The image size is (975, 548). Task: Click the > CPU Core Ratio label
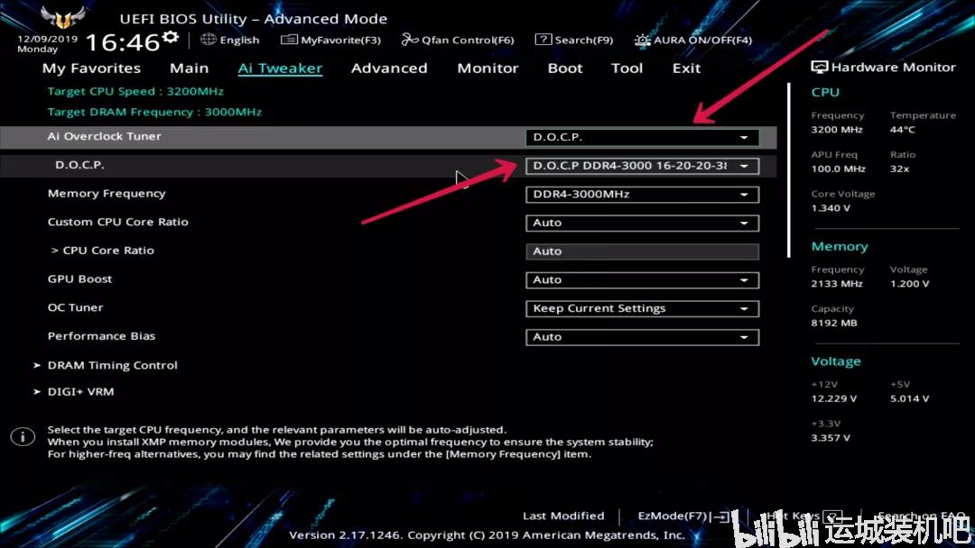(x=103, y=250)
